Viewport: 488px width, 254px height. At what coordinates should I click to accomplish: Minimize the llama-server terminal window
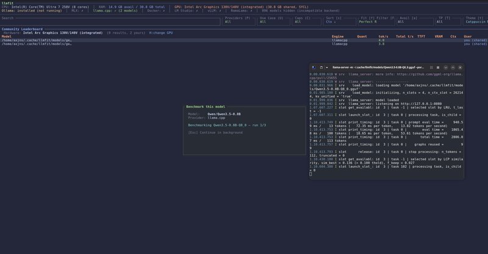tap(446, 67)
